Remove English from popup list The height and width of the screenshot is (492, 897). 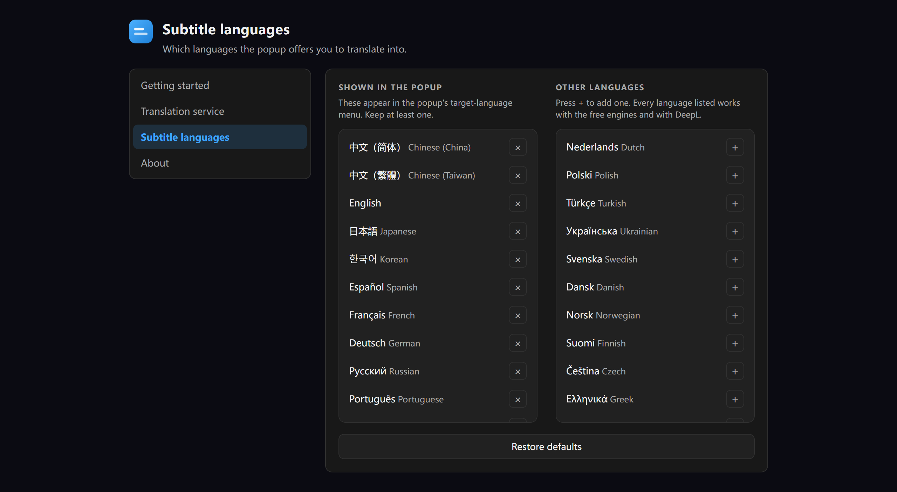(x=518, y=203)
